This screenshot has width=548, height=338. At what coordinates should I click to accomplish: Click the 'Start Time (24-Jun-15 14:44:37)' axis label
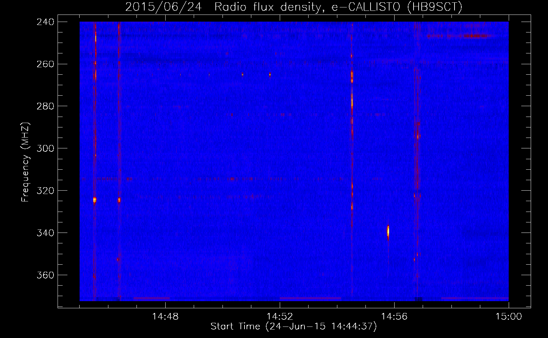pos(294,327)
